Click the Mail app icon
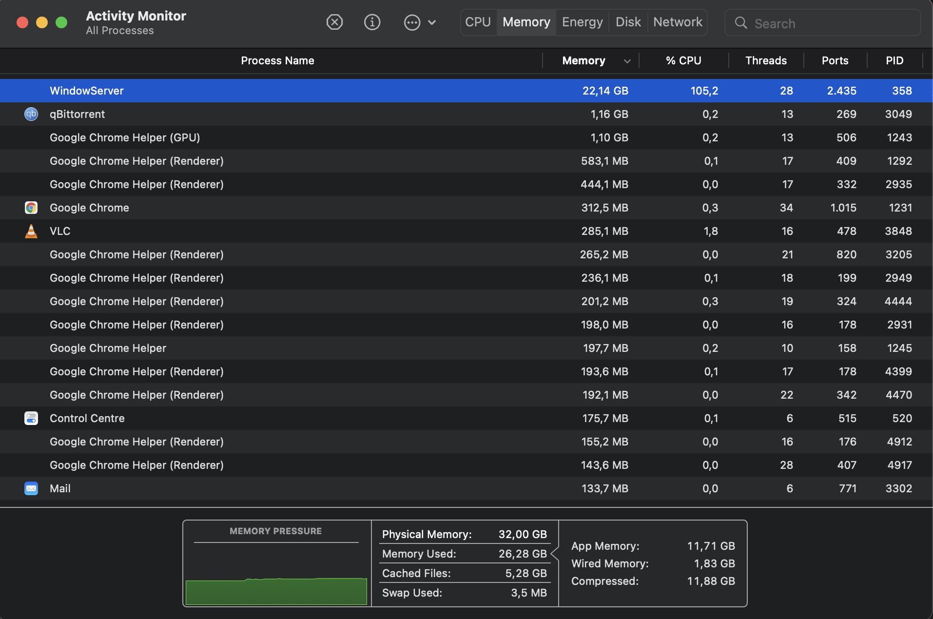Screen dimensions: 933x619 coord(31,488)
